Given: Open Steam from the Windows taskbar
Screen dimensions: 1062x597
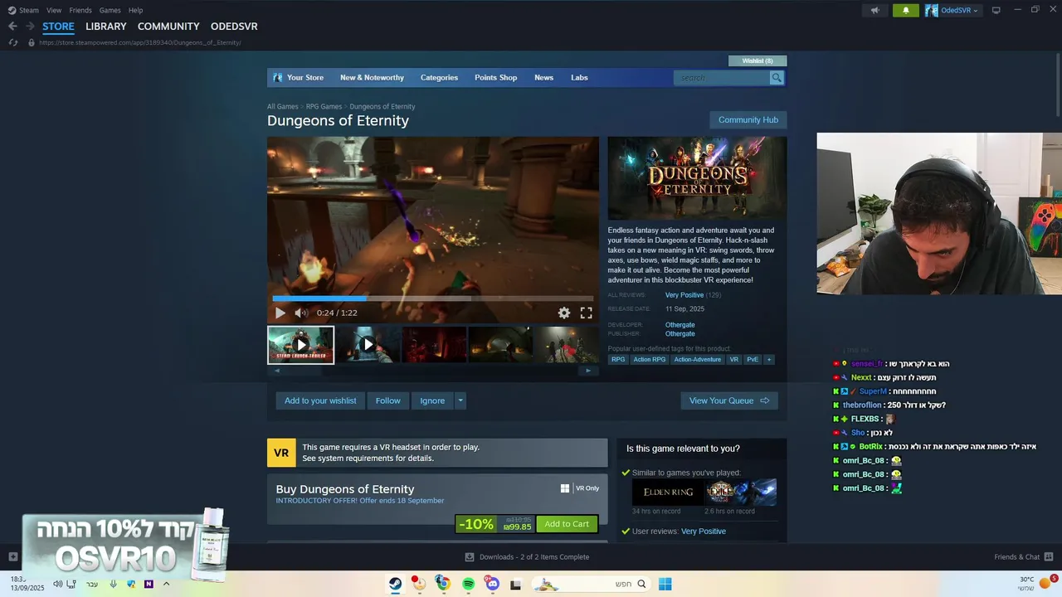Looking at the screenshot, I should [395, 584].
